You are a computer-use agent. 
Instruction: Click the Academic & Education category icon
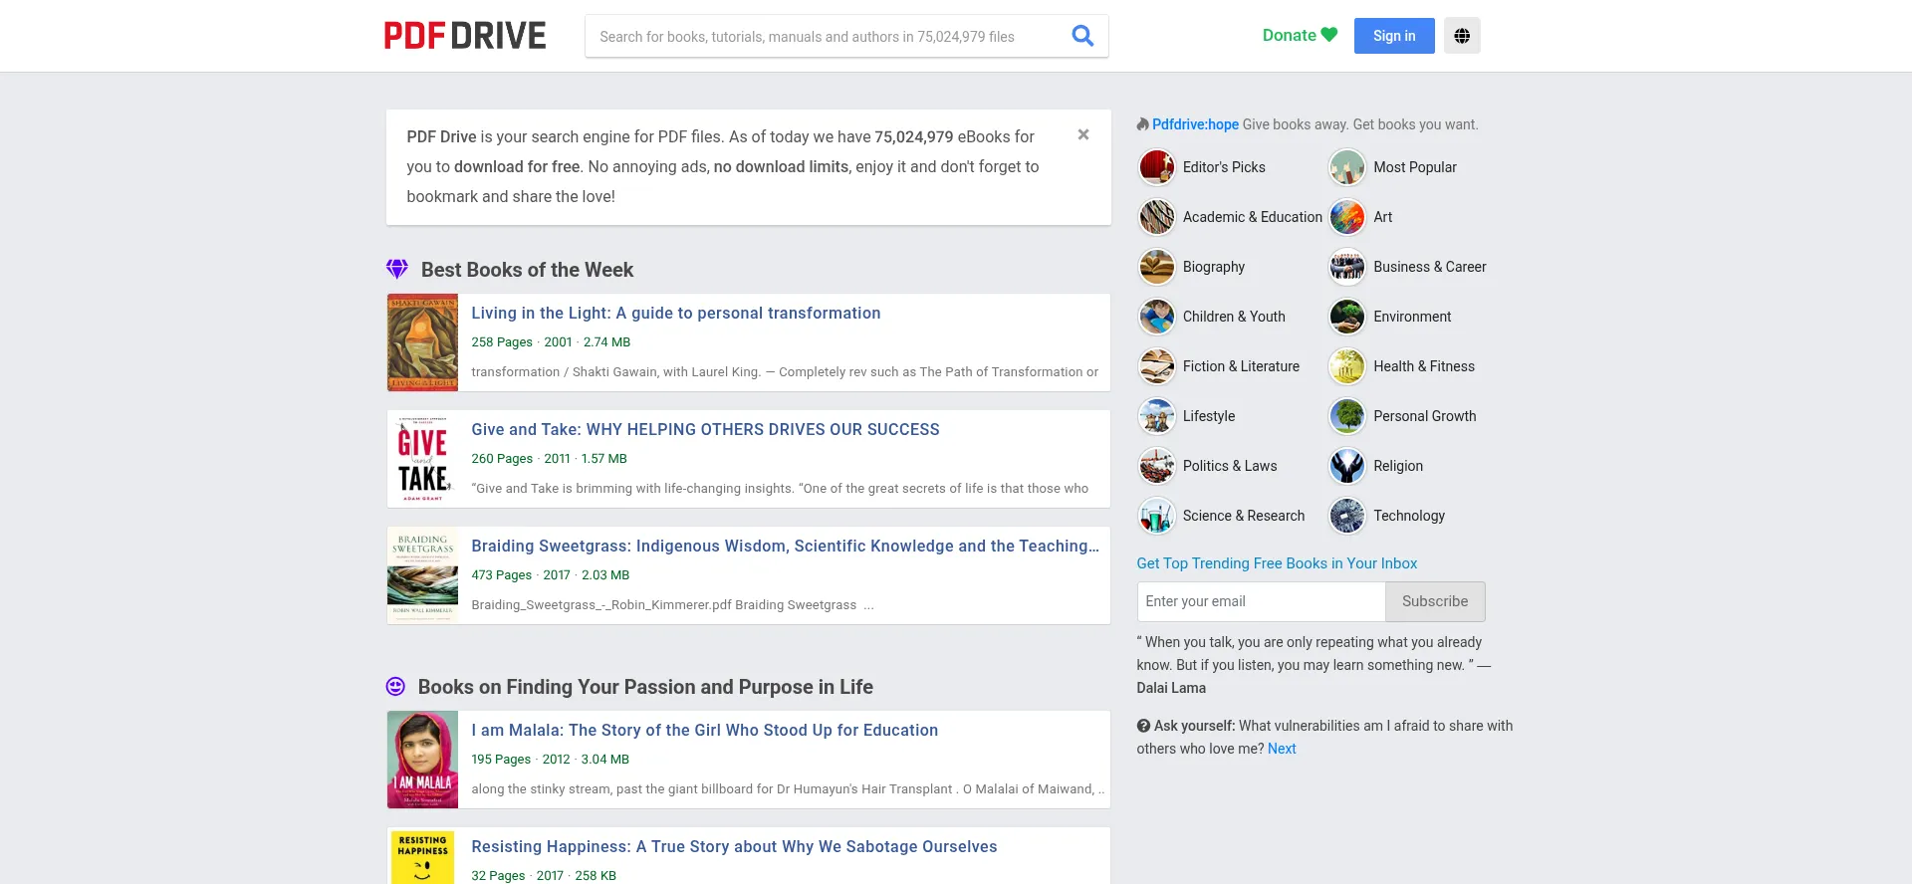[x=1157, y=217]
